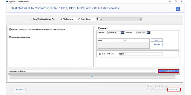This screenshot has height=95, width=191.
Task: Click the Start Date label
Action: click(101, 33)
